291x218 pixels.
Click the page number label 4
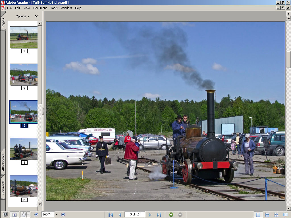click(x=24, y=163)
